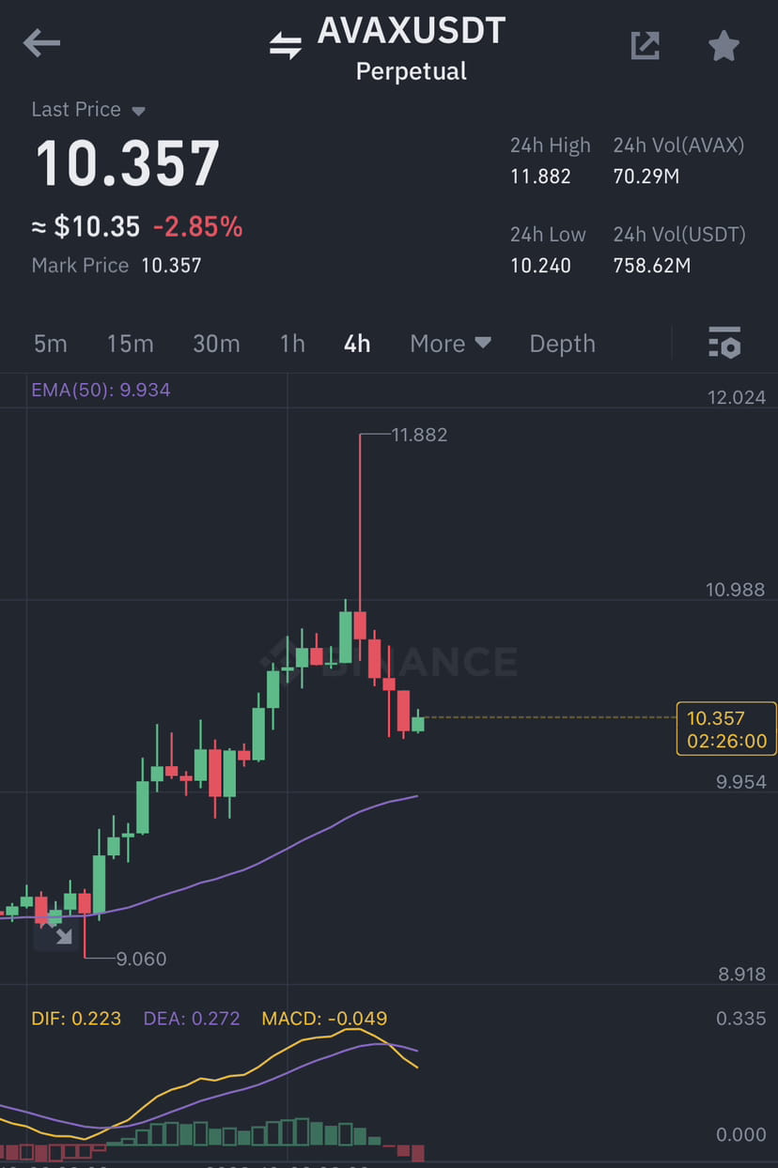Viewport: 778px width, 1168px height.
Task: Open the share chart icon
Action: tap(645, 44)
